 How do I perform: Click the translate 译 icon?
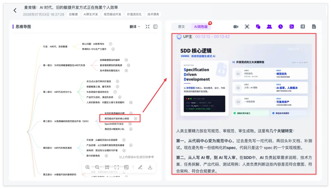click(x=303, y=27)
